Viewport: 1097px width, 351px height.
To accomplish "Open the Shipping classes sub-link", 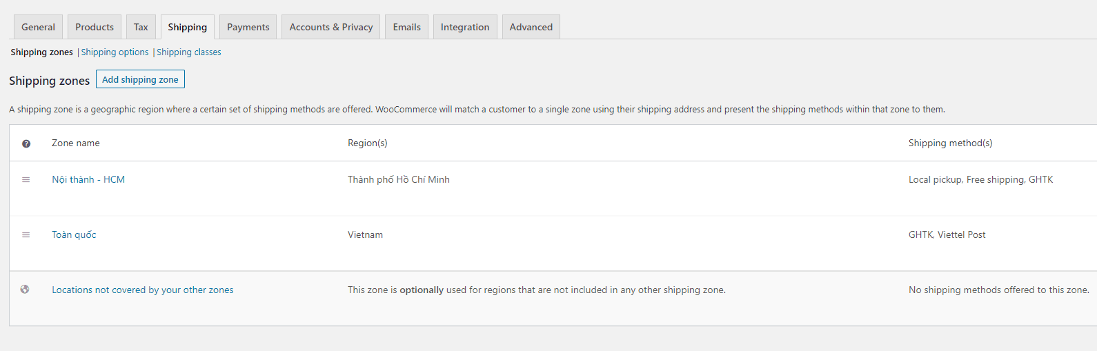I will (189, 52).
